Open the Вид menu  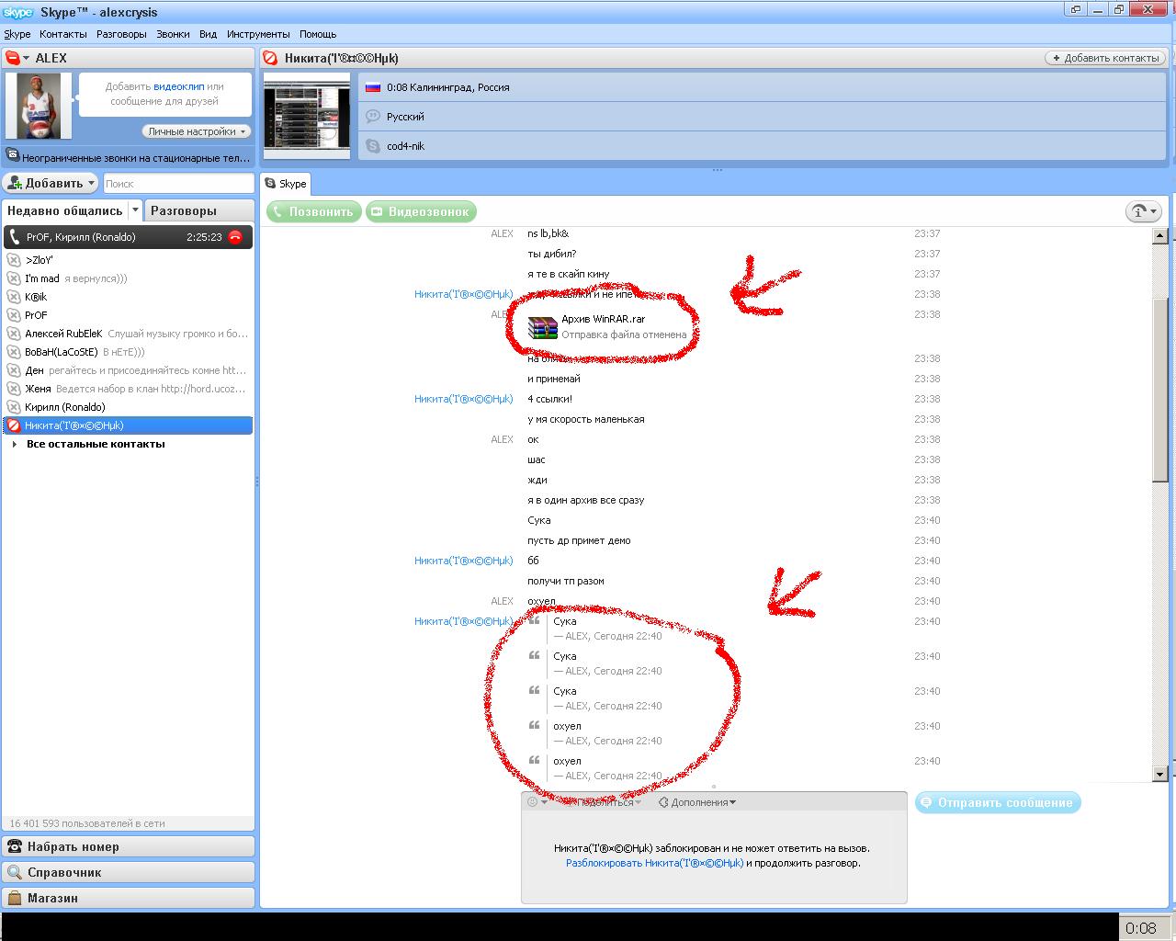[209, 34]
